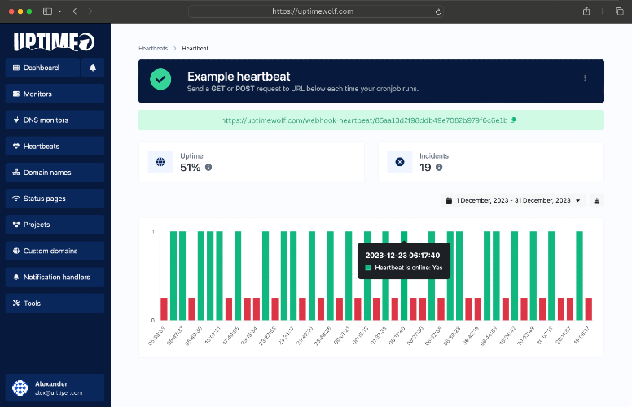The height and width of the screenshot is (407, 632).
Task: Click the info icon next to Incidents 19
Action: [439, 167]
